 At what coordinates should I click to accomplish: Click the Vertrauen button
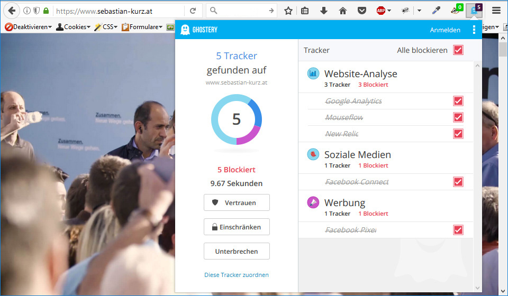coord(237,202)
